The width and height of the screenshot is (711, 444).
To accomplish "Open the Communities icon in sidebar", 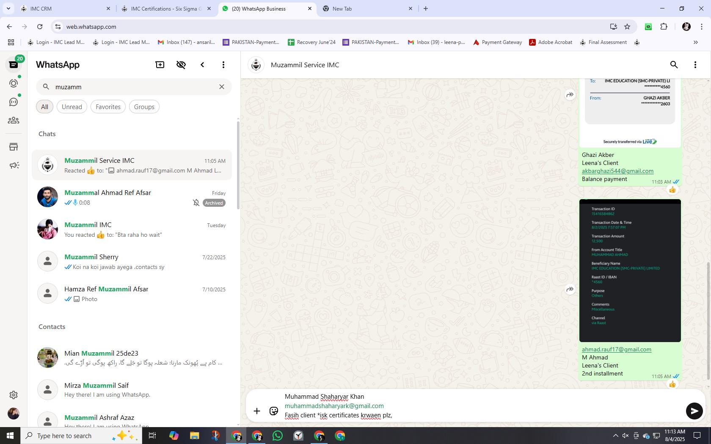I will tap(14, 121).
